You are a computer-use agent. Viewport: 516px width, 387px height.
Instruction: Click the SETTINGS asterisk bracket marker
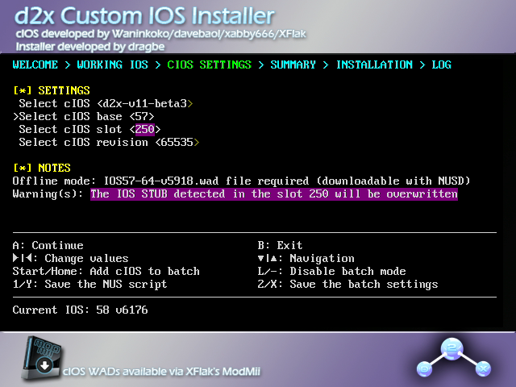[23, 90]
